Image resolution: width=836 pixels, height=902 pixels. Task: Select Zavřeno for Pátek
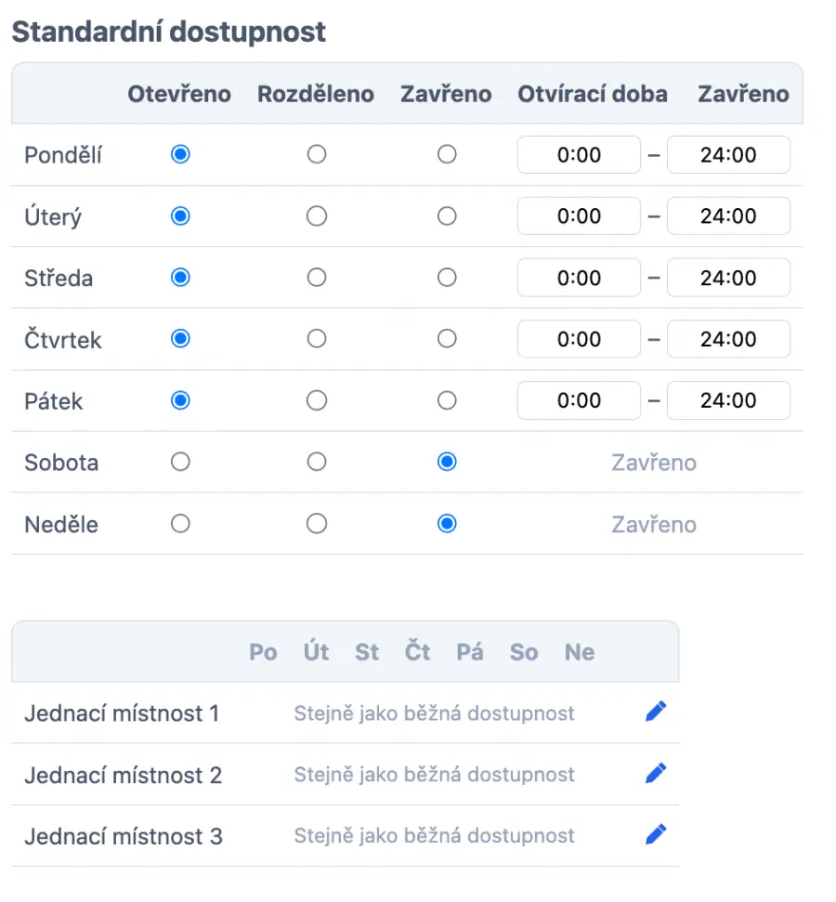tap(447, 400)
